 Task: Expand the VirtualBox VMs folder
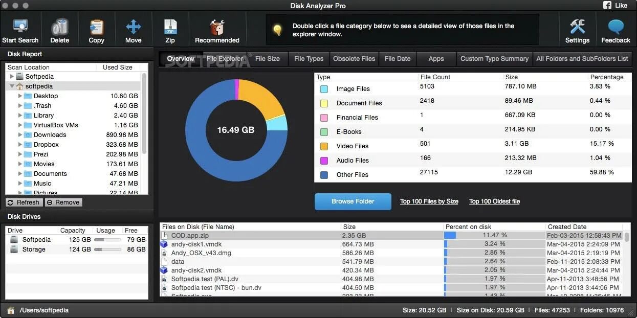(x=20, y=125)
